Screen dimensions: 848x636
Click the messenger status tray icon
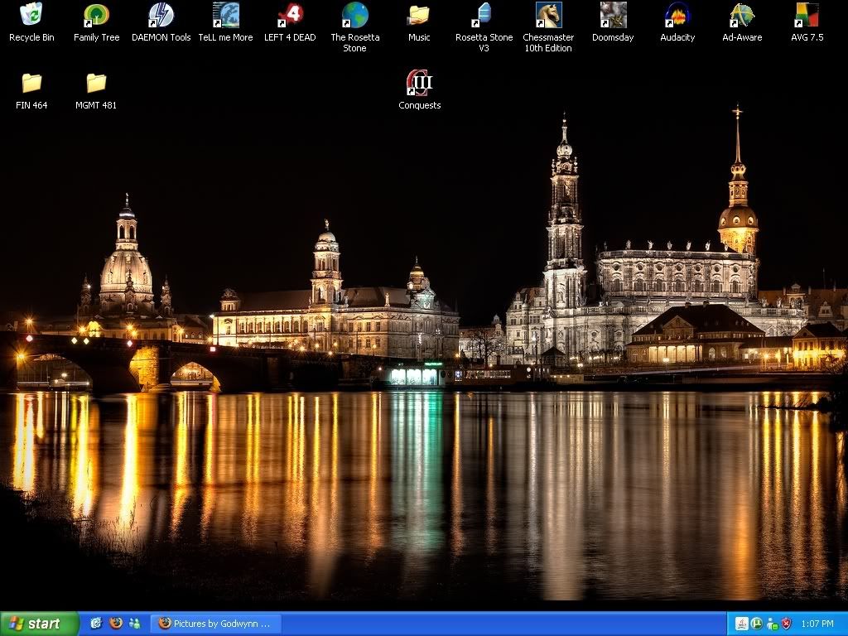772,624
